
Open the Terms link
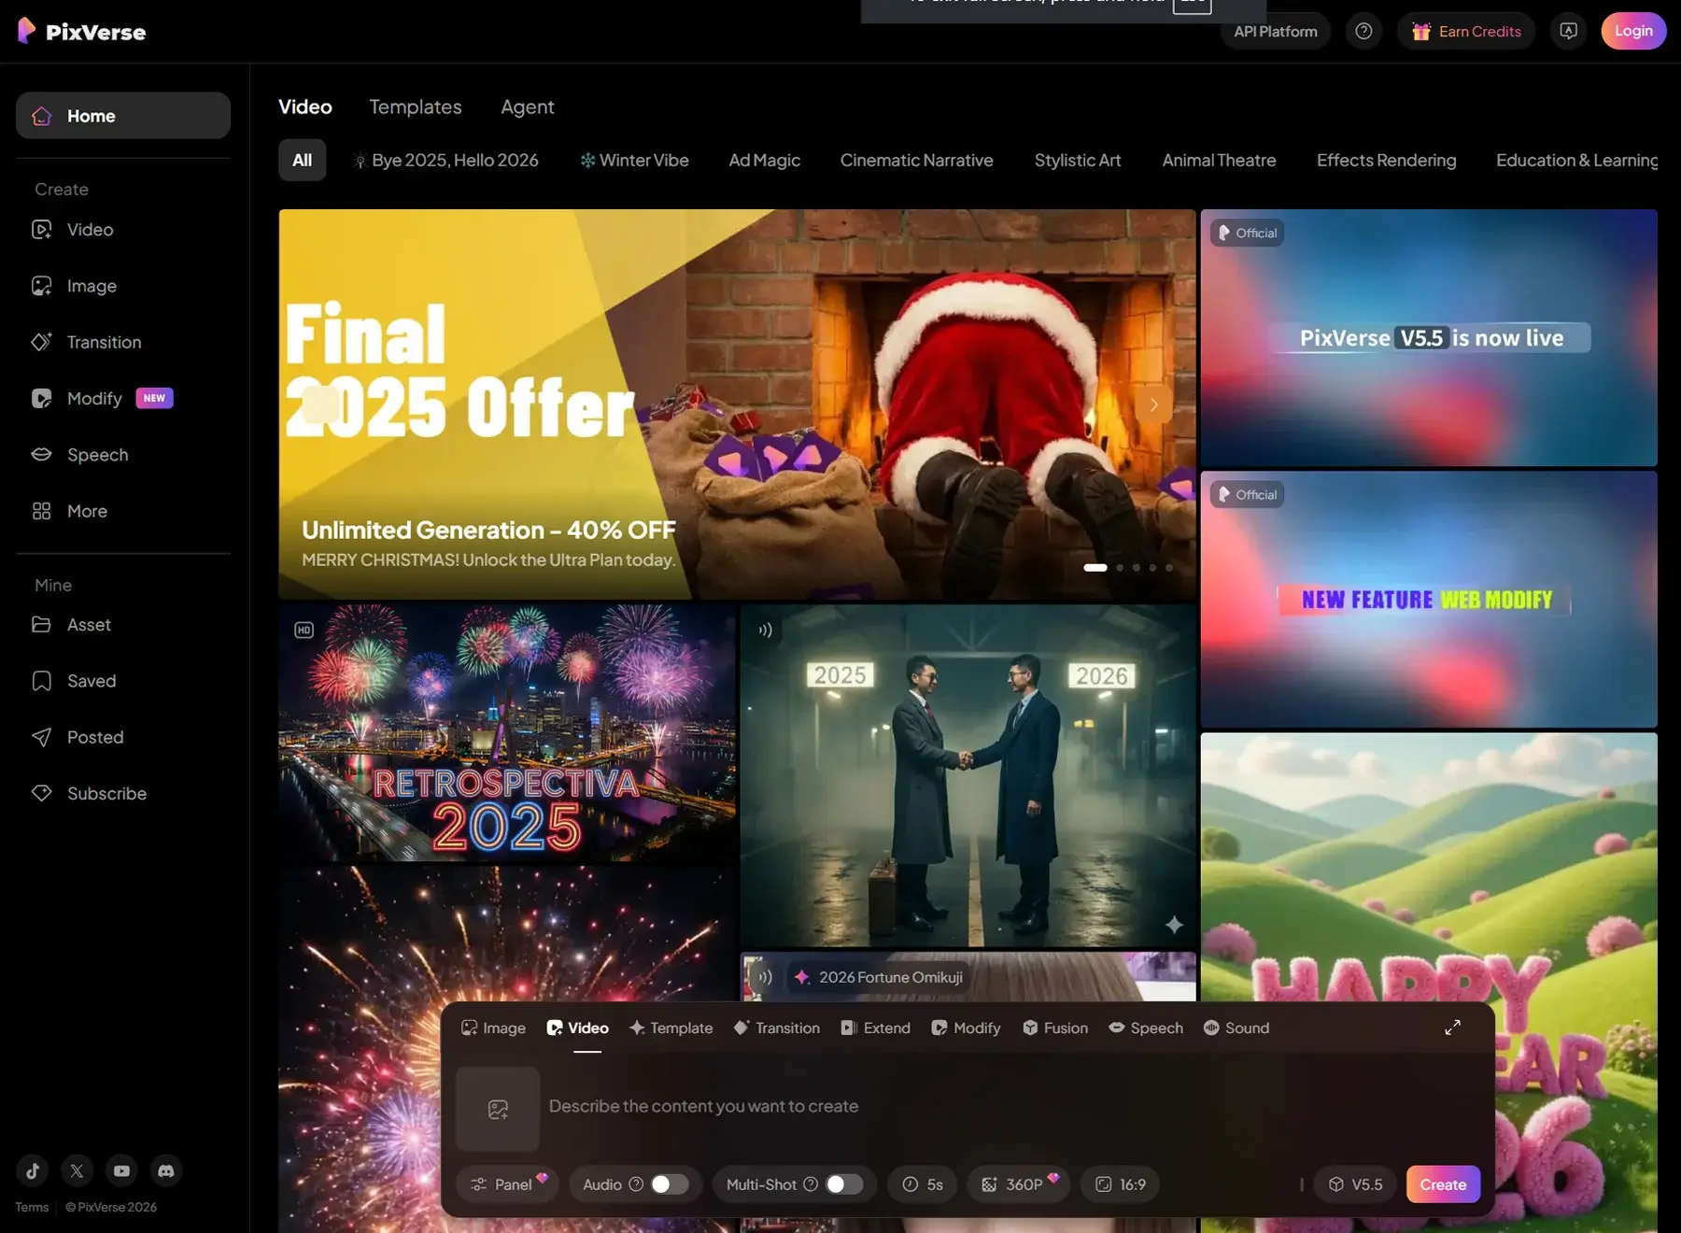coord(32,1207)
